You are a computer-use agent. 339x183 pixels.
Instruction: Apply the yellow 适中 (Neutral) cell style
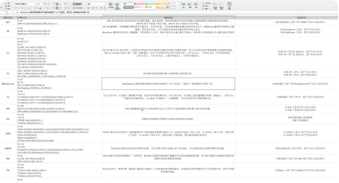tap(160, 4)
